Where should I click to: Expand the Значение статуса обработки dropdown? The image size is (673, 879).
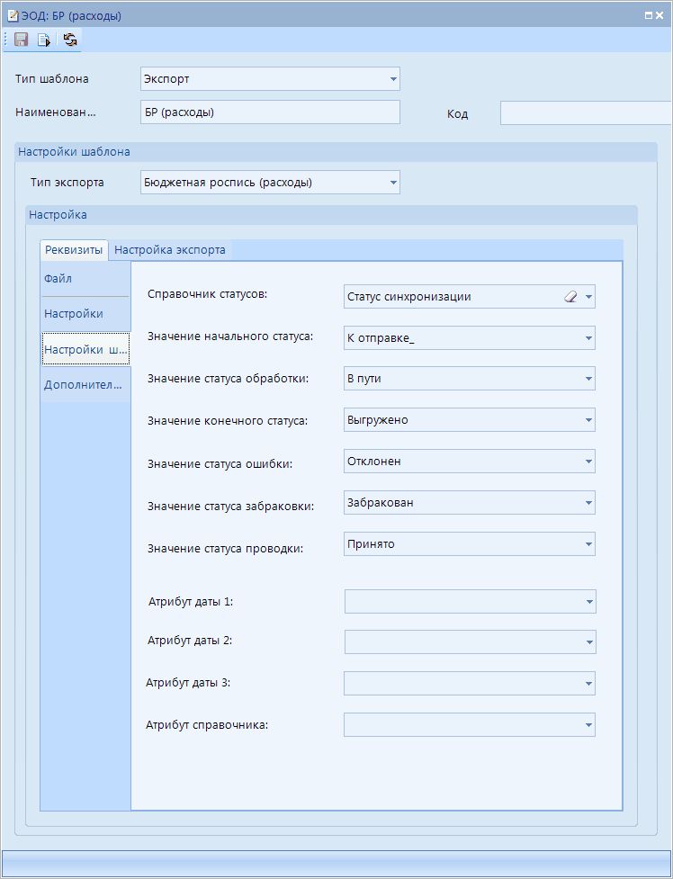click(x=588, y=379)
